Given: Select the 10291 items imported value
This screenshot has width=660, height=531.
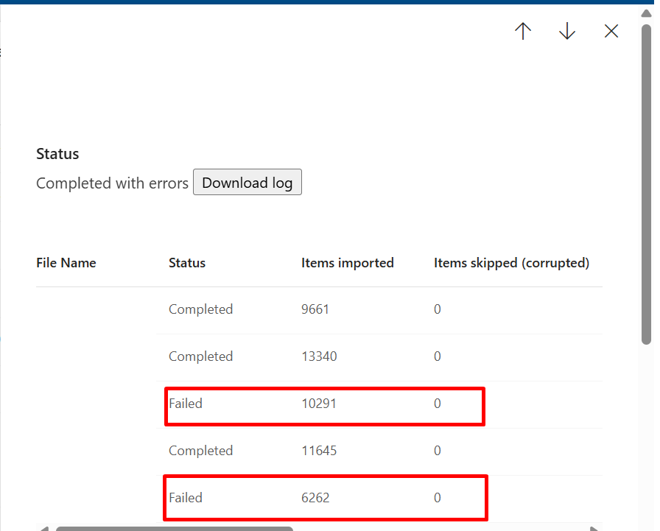Looking at the screenshot, I should coord(319,404).
